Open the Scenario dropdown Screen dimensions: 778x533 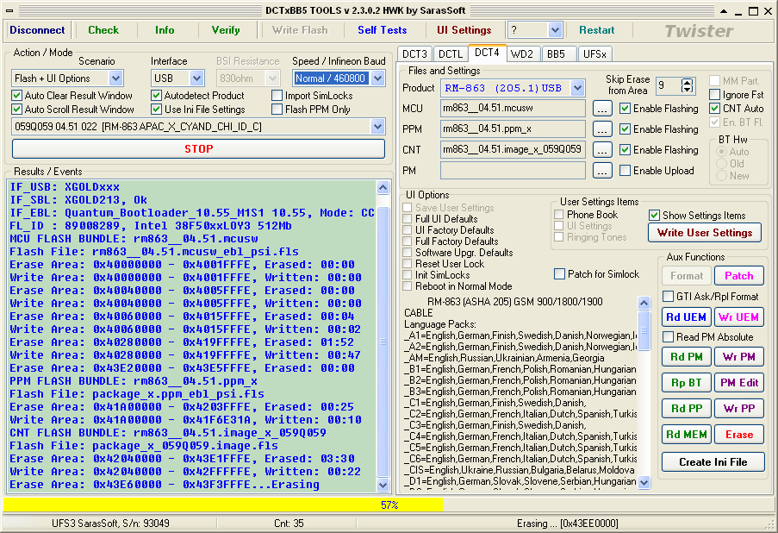[115, 78]
